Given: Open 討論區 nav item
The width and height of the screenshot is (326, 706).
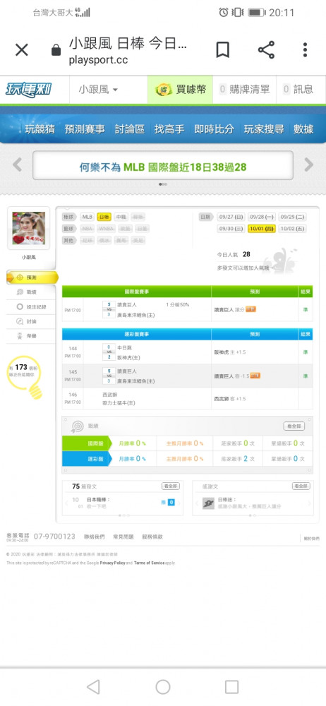Looking at the screenshot, I should [130, 129].
